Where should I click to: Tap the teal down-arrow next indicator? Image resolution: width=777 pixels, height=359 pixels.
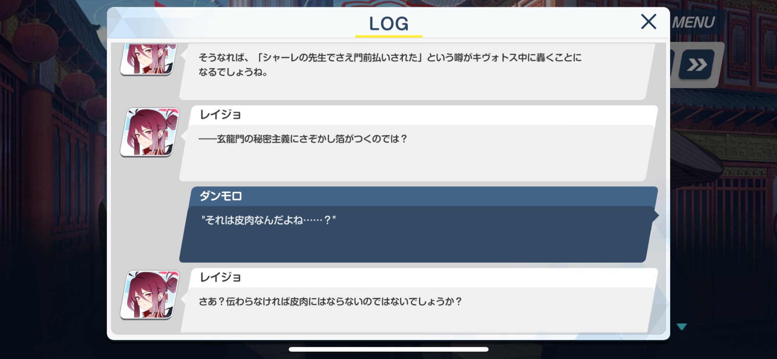(x=682, y=326)
